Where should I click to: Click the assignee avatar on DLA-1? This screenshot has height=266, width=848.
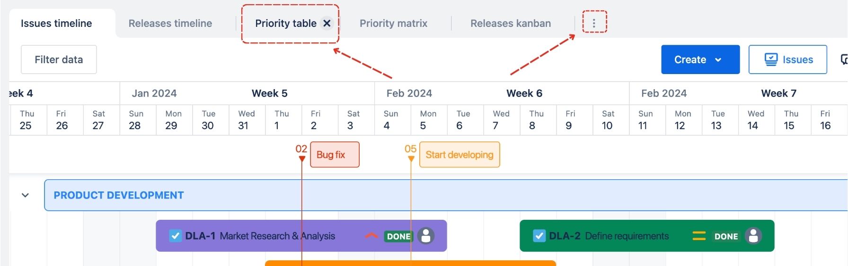[426, 236]
